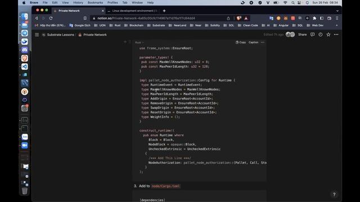This screenshot has height=202, width=360.
Task: Open a new browser tab
Action: (164, 11)
